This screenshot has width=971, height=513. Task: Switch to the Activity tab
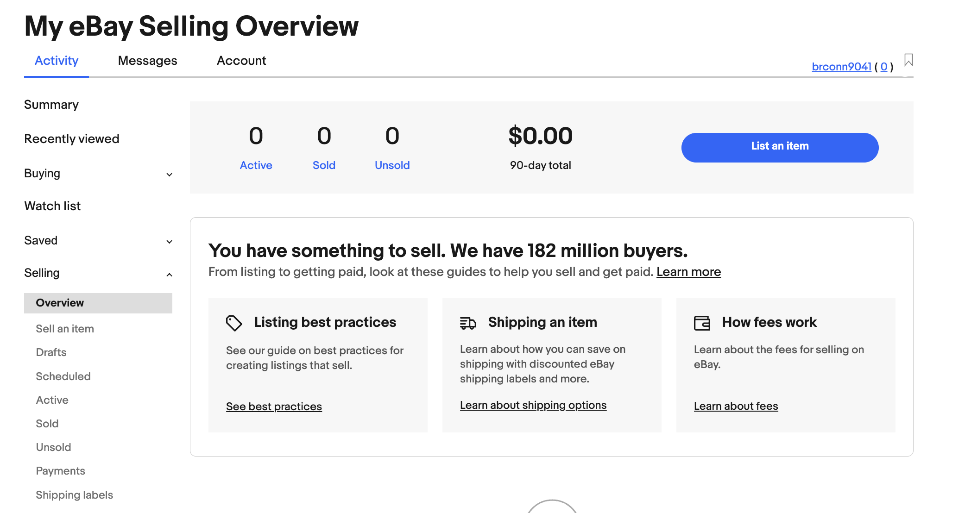pyautogui.click(x=57, y=61)
